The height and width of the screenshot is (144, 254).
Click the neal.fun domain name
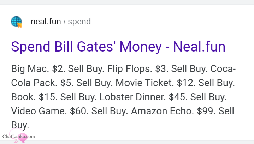46,22
